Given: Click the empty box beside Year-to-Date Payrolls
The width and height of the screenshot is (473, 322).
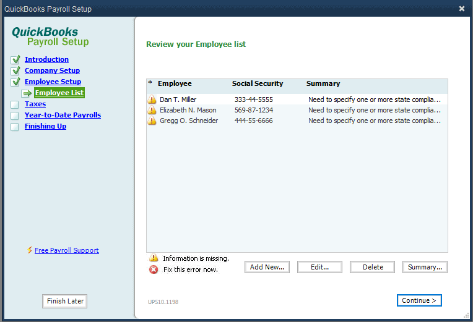Looking at the screenshot, I should pos(14,116).
